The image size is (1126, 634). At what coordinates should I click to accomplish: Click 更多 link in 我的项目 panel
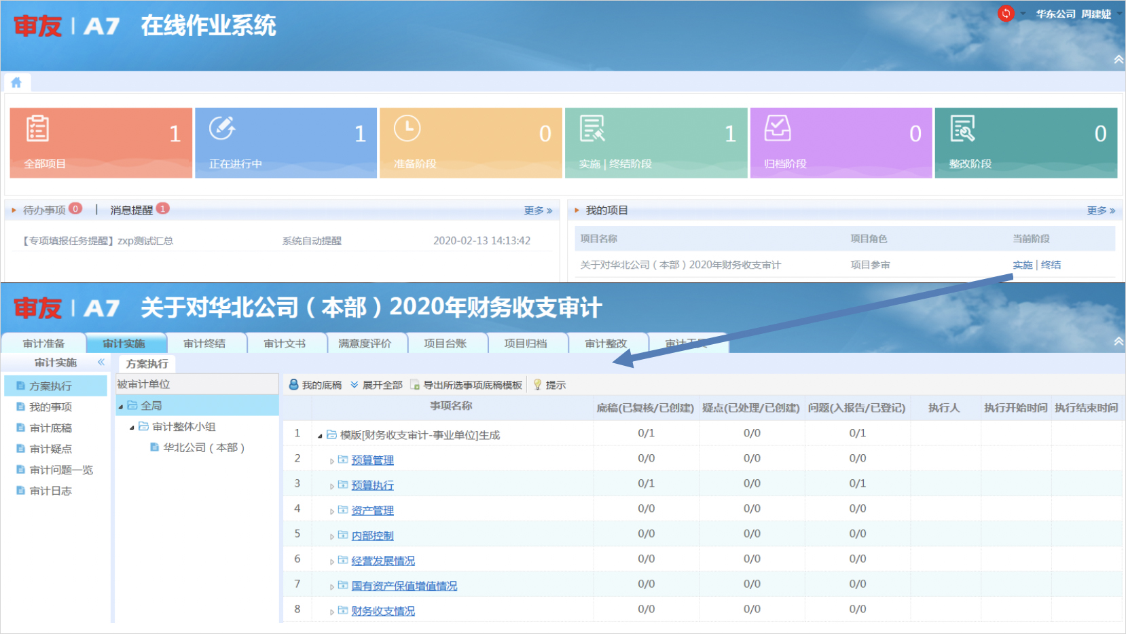(x=1100, y=210)
